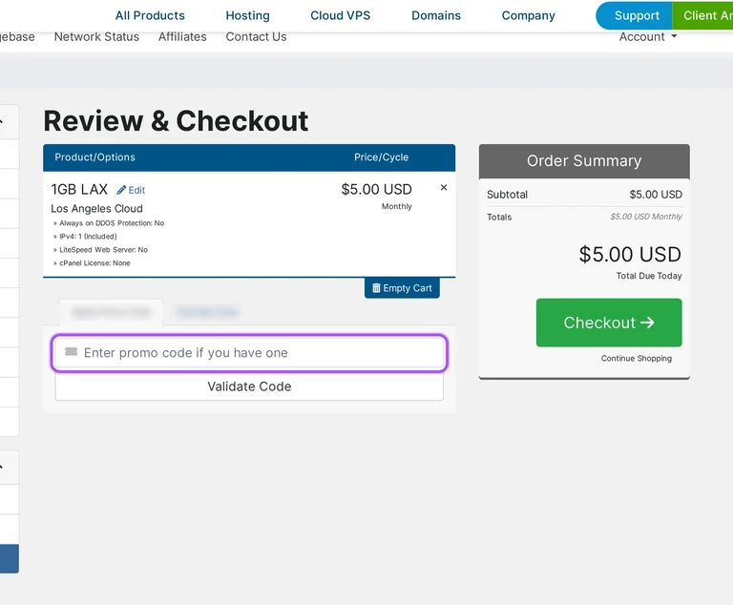The height and width of the screenshot is (605, 733).
Task: Click the pencil Edit link for 1GB LAX
Action: click(131, 190)
